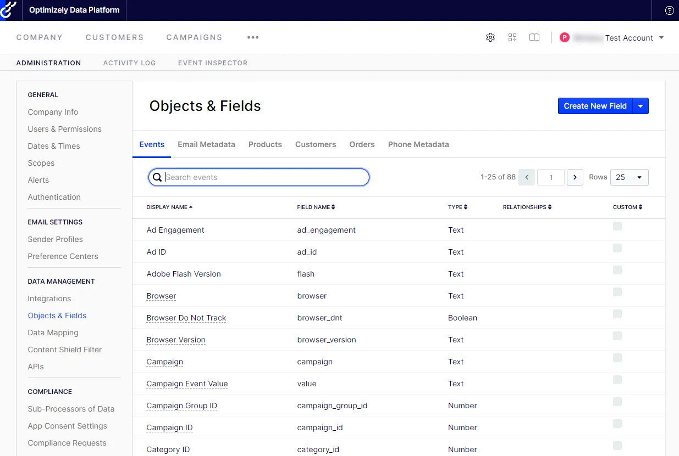Open the Activity Log section

click(129, 63)
